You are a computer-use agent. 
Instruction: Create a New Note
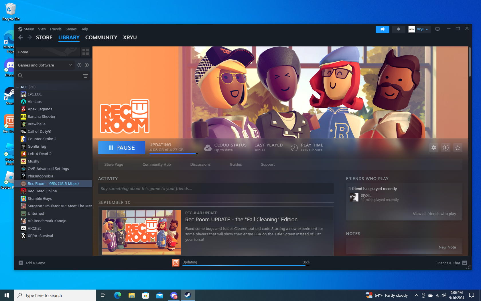click(447, 247)
